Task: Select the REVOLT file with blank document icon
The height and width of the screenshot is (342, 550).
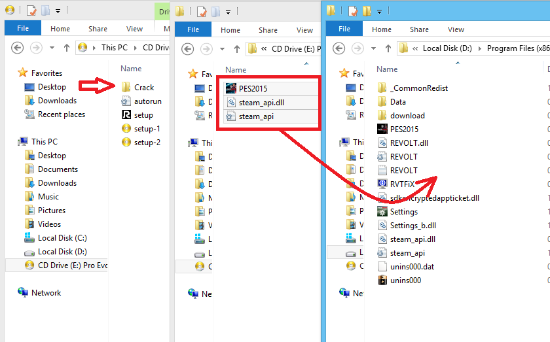Action: (398, 170)
